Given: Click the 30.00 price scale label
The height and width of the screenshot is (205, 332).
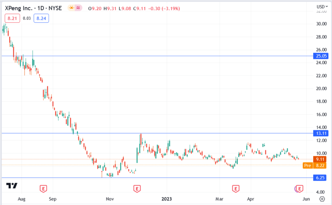Looking at the screenshot, I should pos(322,24).
